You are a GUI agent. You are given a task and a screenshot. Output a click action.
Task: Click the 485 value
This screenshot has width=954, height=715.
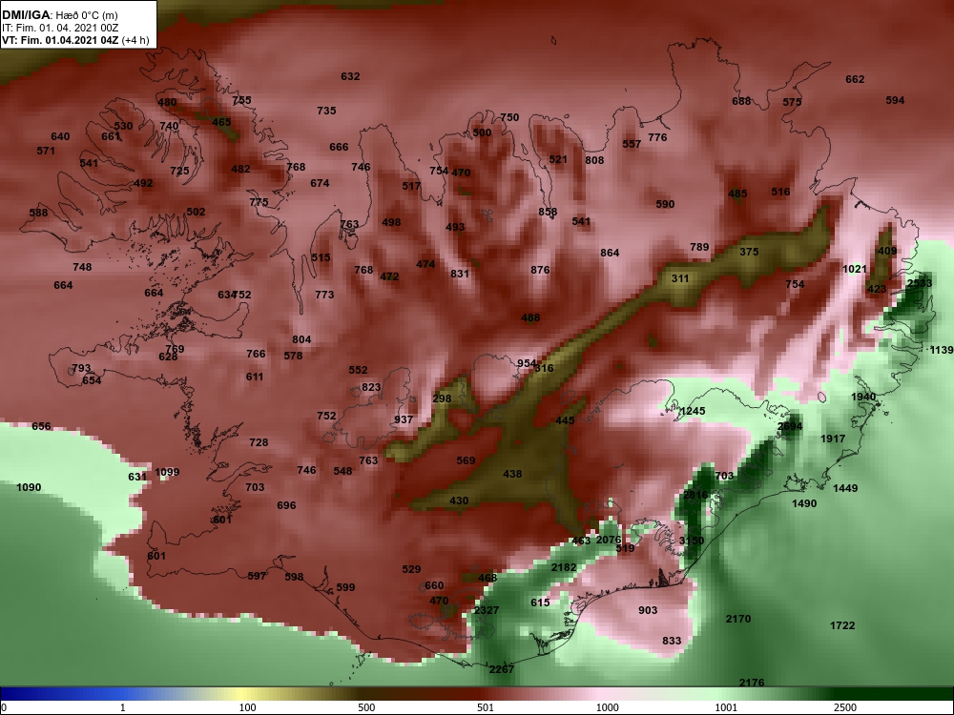point(737,194)
